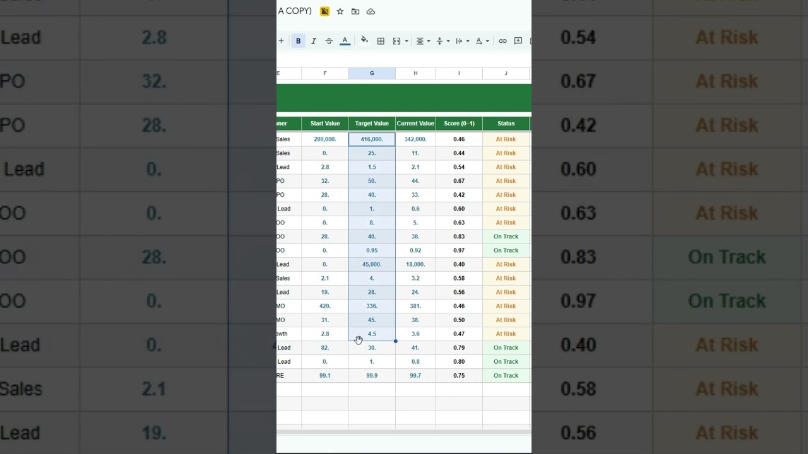Select score cell 0.54
Viewport: 808px width, 454px height.
(459, 167)
